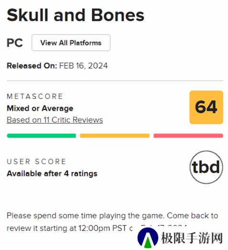The image size is (228, 250).
Task: Click the USER SCORE section heading
Action: [36, 162]
